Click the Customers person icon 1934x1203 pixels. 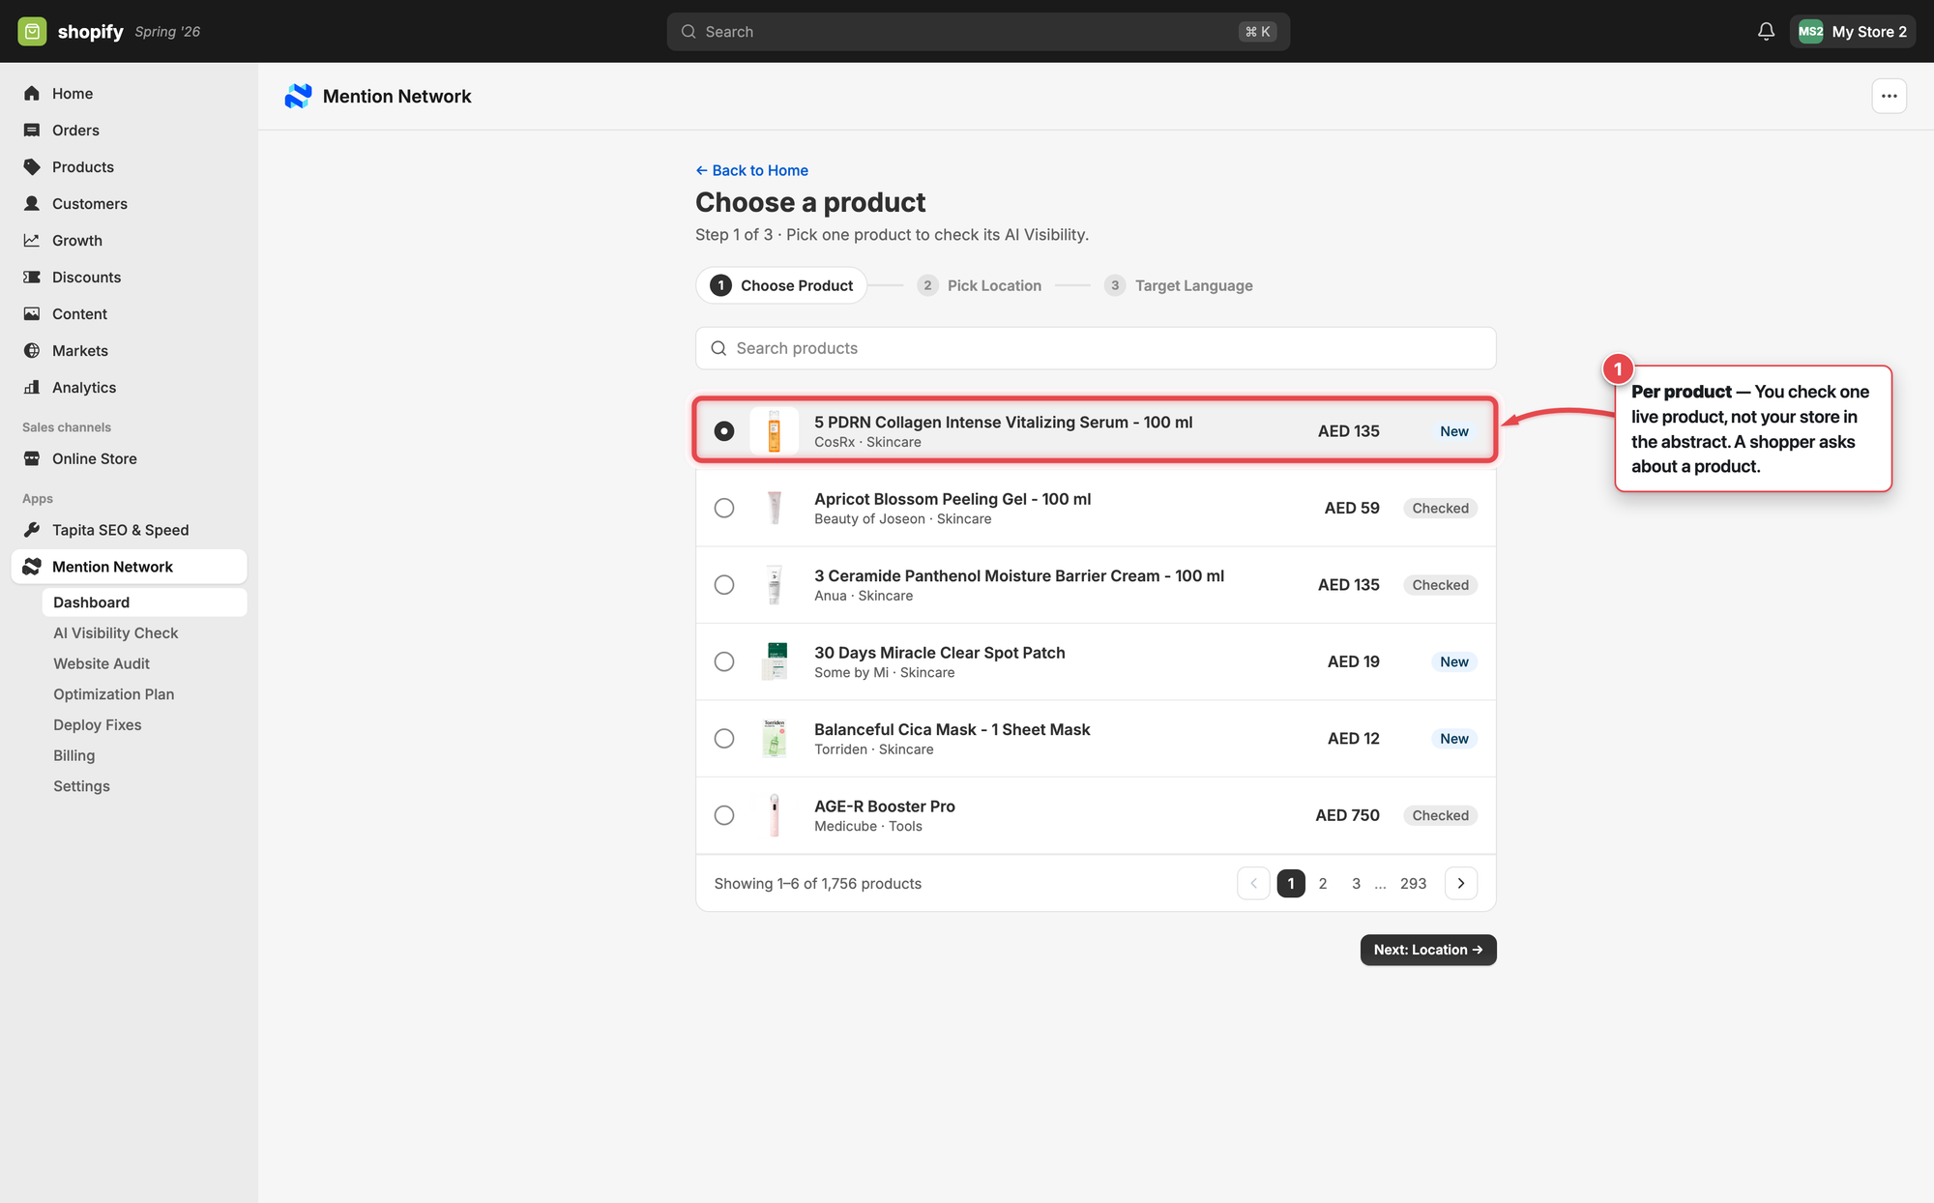[x=32, y=203]
